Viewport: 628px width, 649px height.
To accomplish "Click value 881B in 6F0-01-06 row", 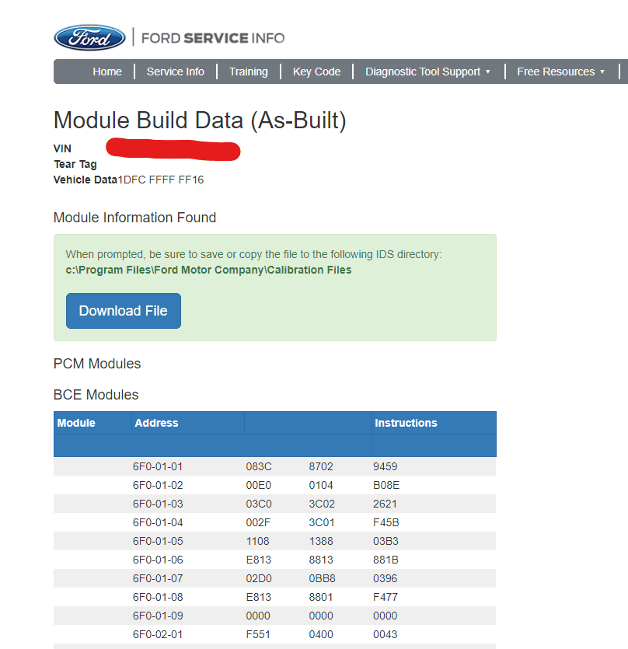I will (x=386, y=560).
